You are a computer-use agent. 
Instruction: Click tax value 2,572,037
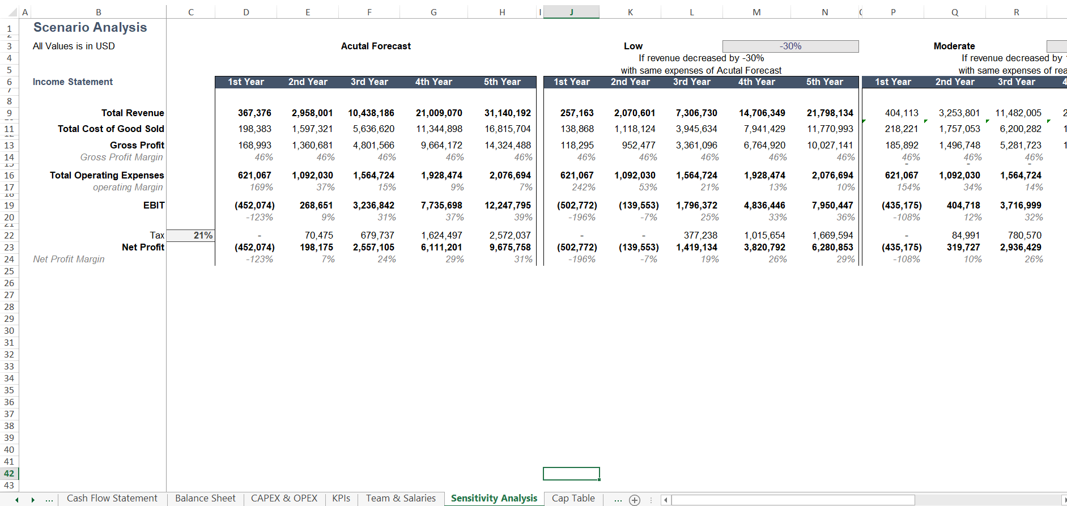tap(510, 235)
